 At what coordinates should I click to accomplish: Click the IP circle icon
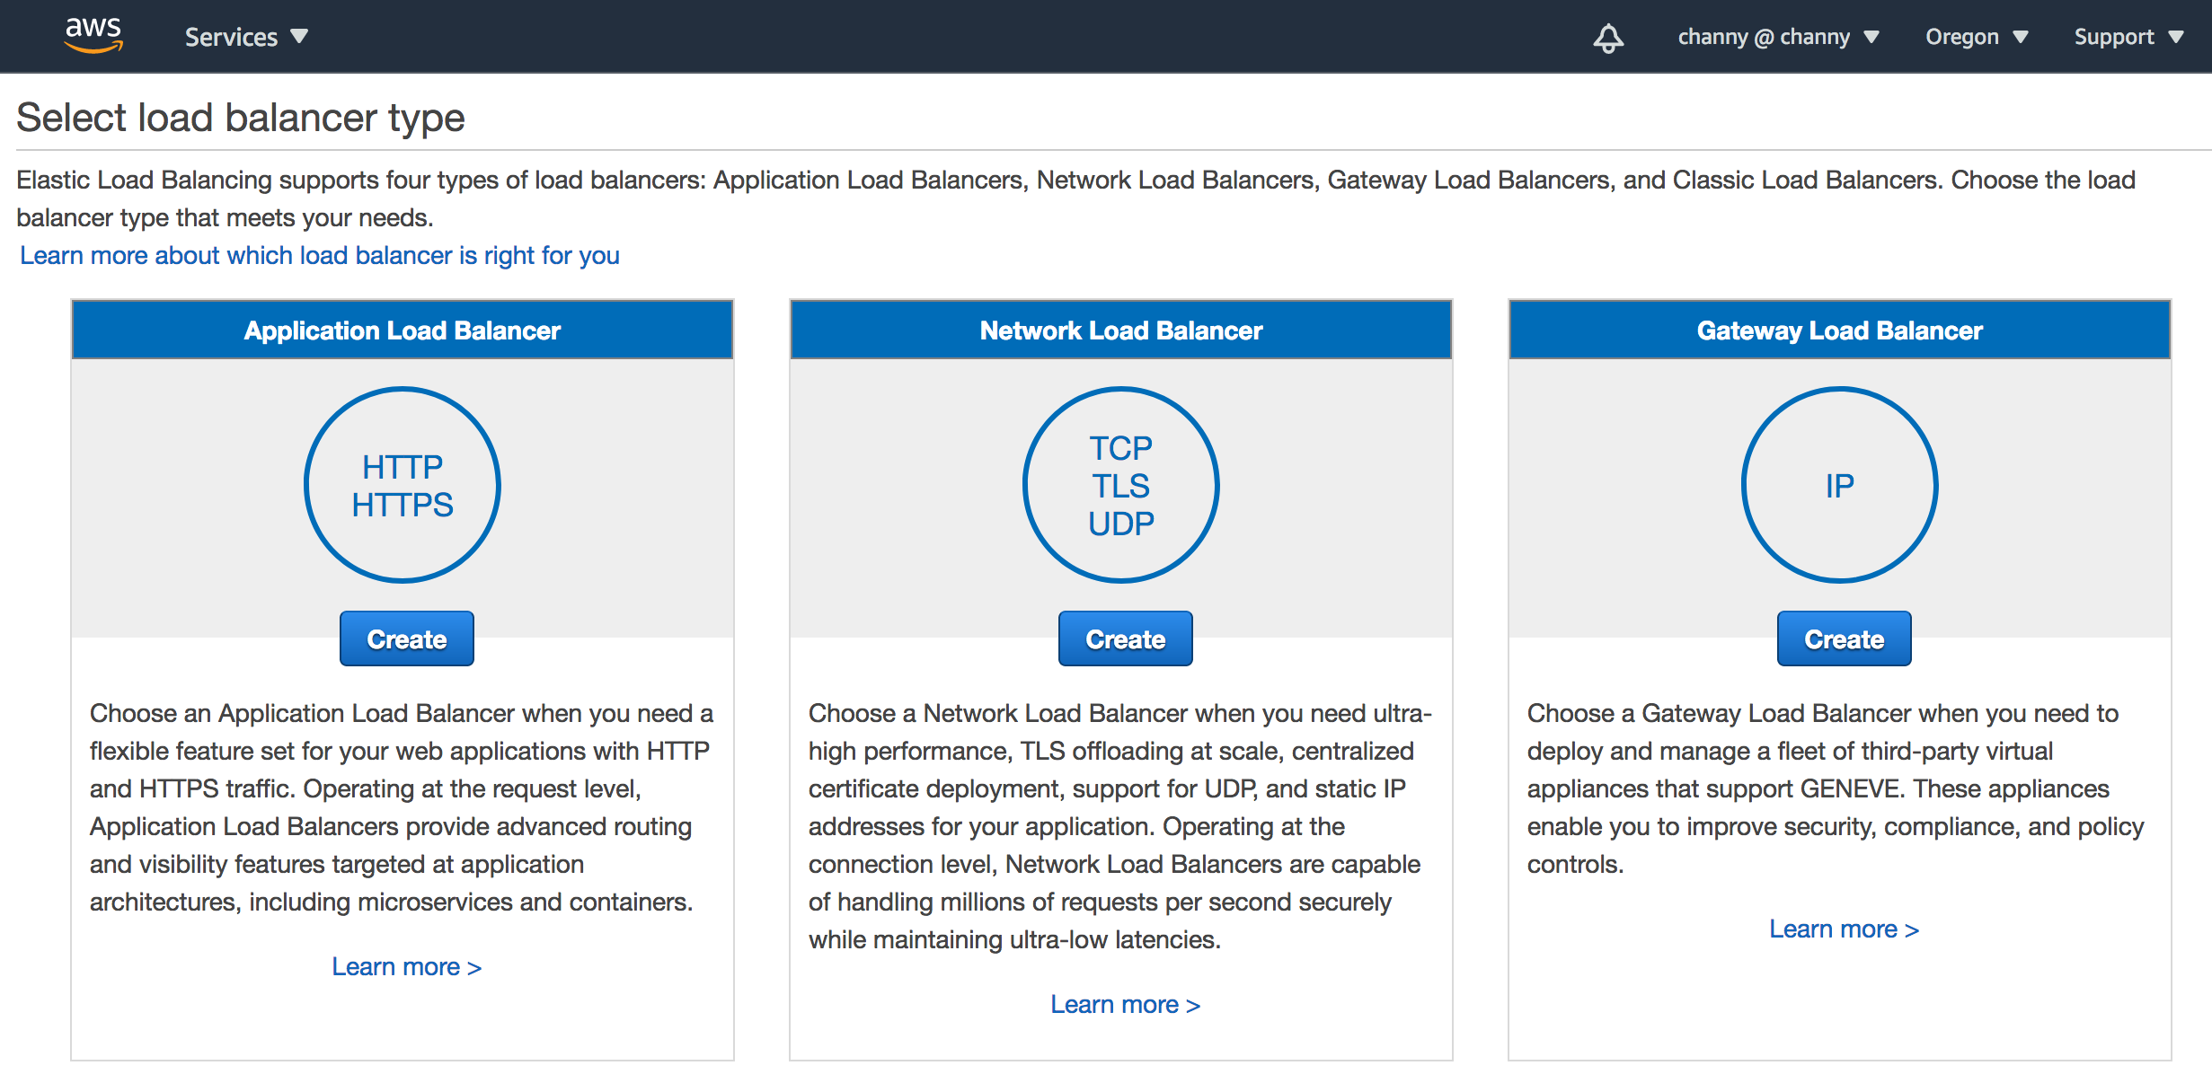pos(1839,486)
